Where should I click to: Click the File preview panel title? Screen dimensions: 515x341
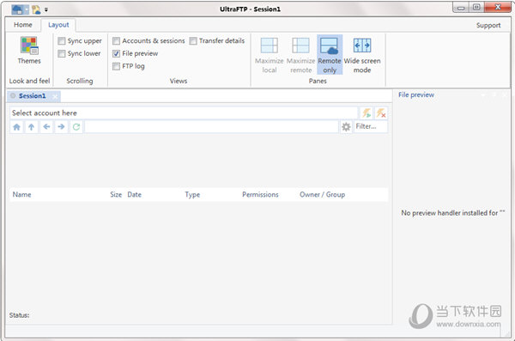pos(416,95)
